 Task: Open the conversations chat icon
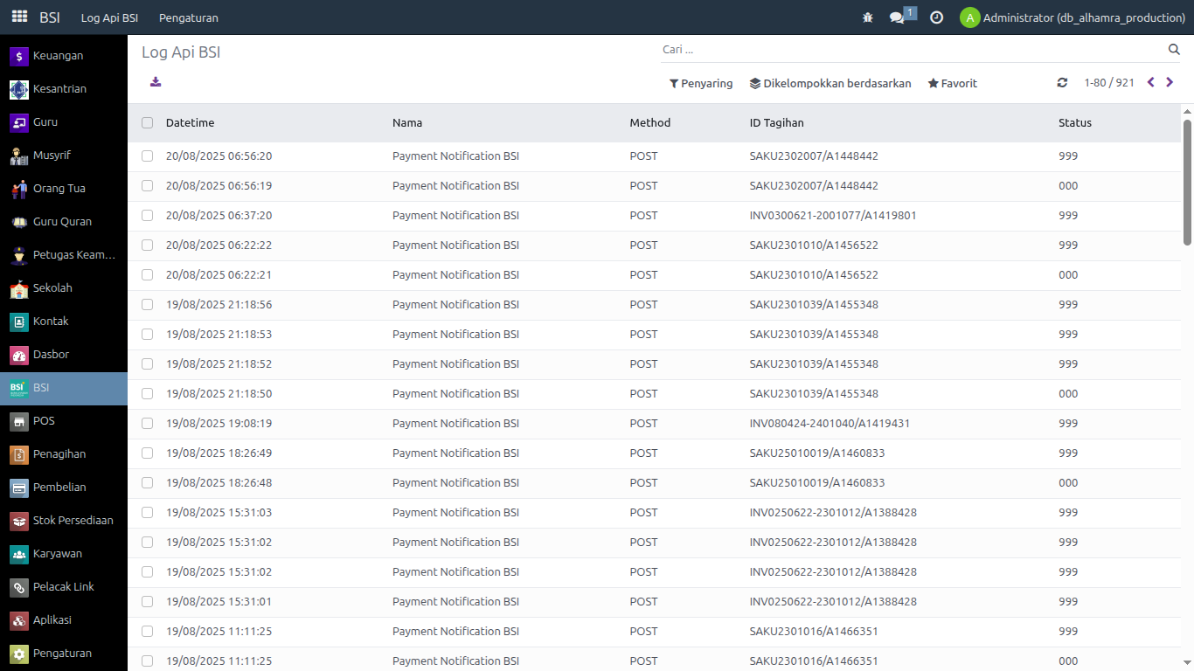[x=897, y=17]
